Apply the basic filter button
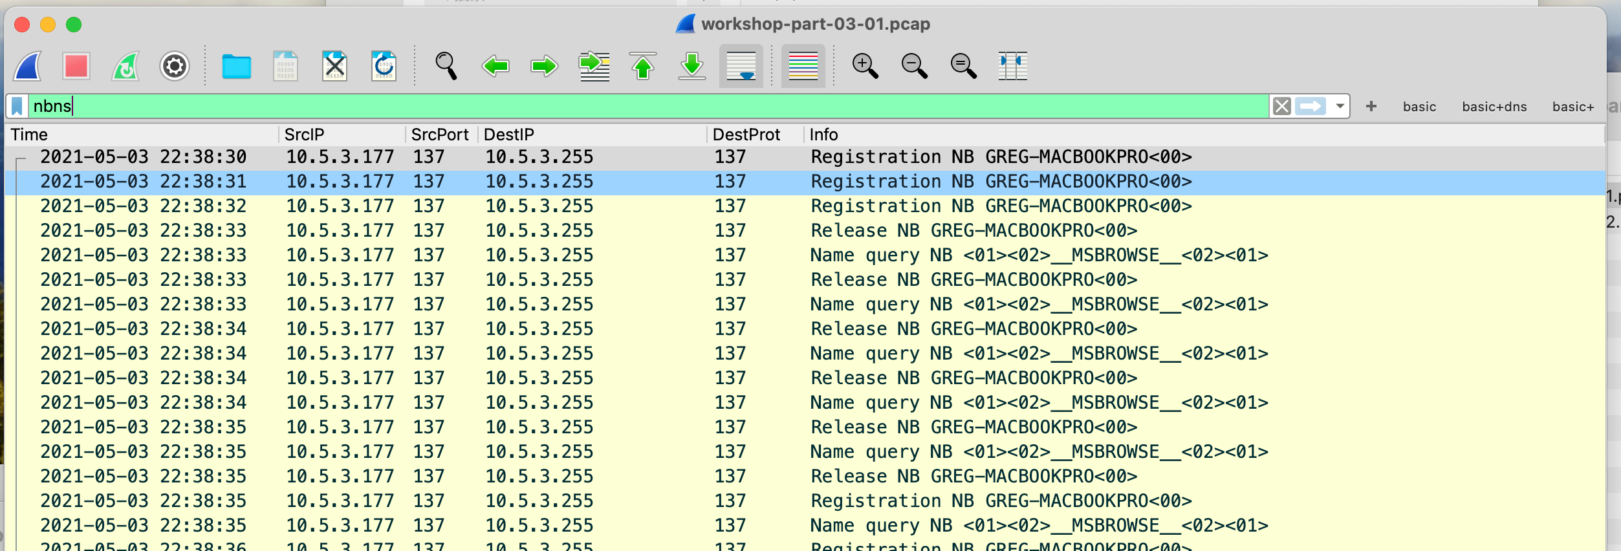1621x551 pixels. point(1419,107)
